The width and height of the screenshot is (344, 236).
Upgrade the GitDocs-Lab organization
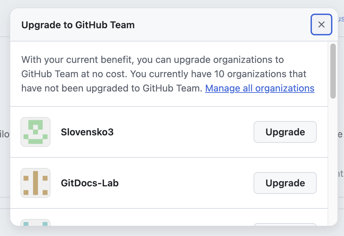(285, 183)
